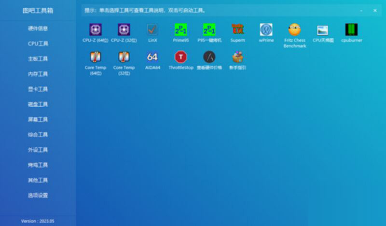The height and width of the screenshot is (226, 386).
Task: Open the 外设工具 sidebar category
Action: pos(38,150)
